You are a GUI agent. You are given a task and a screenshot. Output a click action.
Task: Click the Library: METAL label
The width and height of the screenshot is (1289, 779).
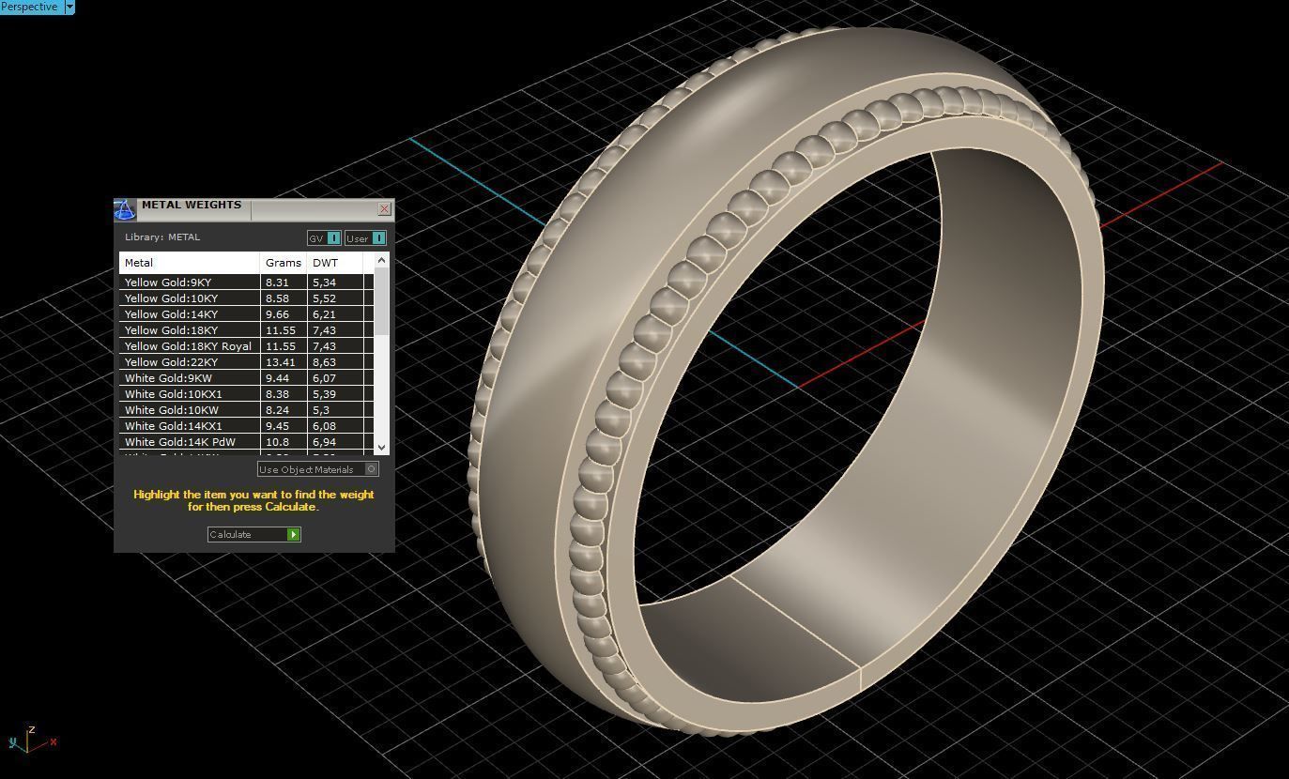click(x=162, y=237)
